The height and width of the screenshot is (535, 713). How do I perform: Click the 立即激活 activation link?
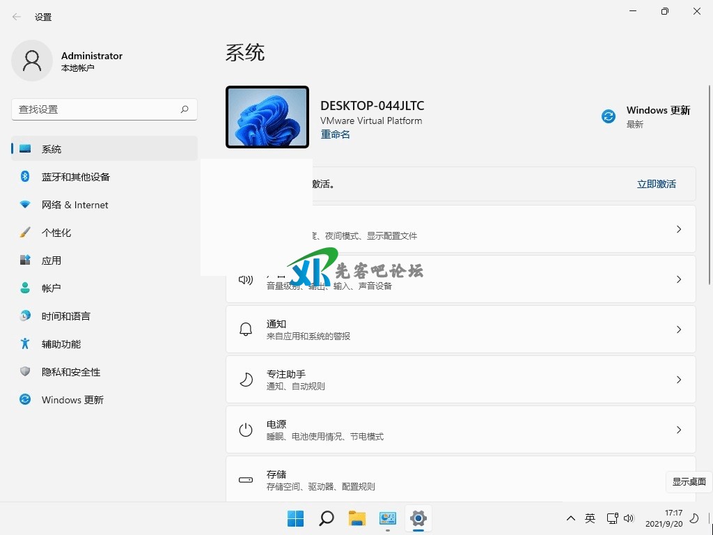pyautogui.click(x=656, y=184)
